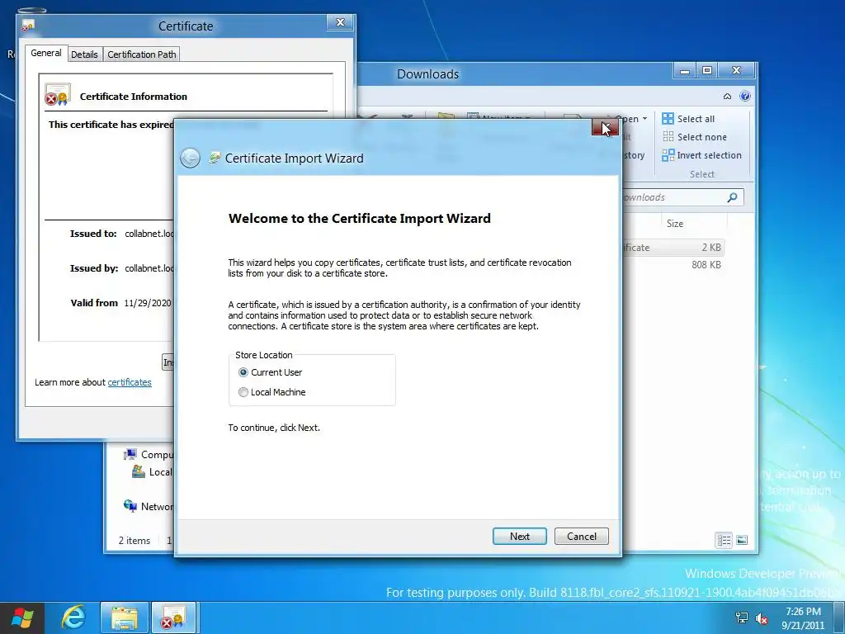Image resolution: width=845 pixels, height=634 pixels.
Task: Expand the Open dropdown arrow in ribbon
Action: point(644,119)
